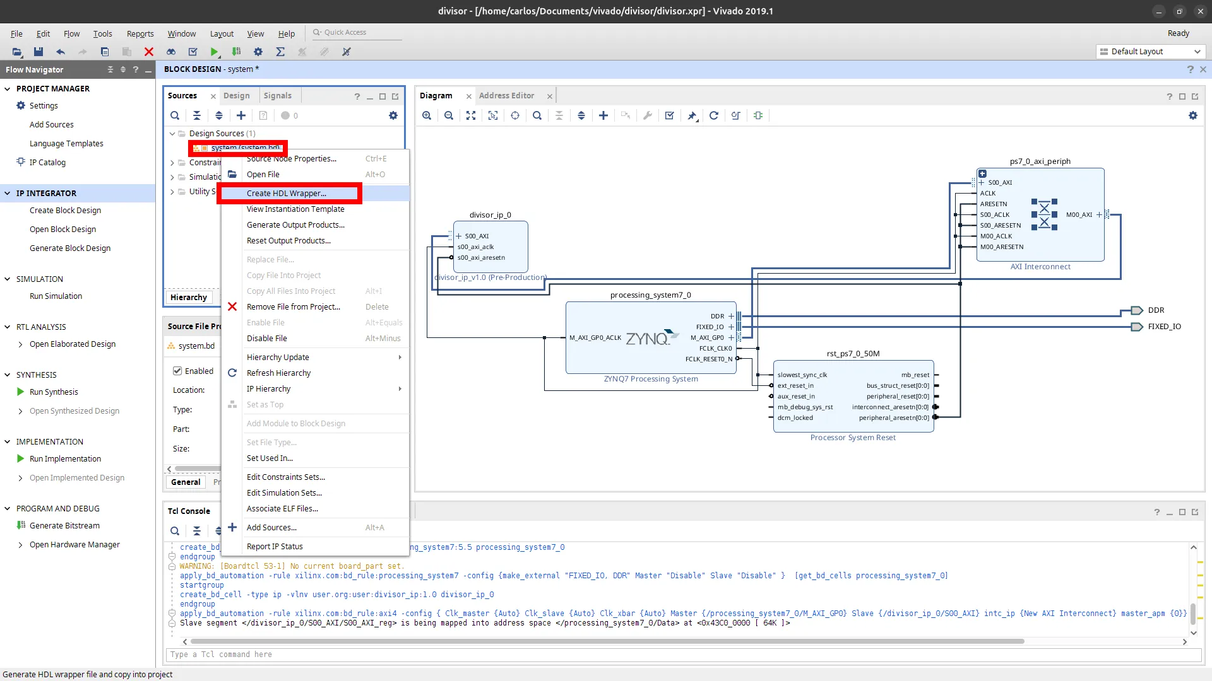Image resolution: width=1212 pixels, height=681 pixels.
Task: Collapse the PROJECT MANAGER section
Action: [x=8, y=89]
